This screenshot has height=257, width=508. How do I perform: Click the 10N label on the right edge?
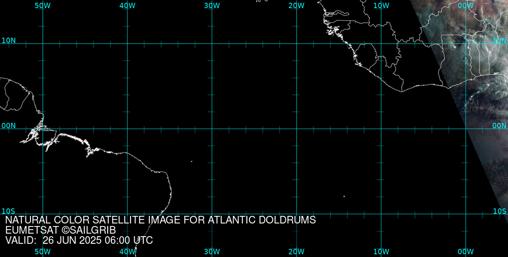point(499,41)
